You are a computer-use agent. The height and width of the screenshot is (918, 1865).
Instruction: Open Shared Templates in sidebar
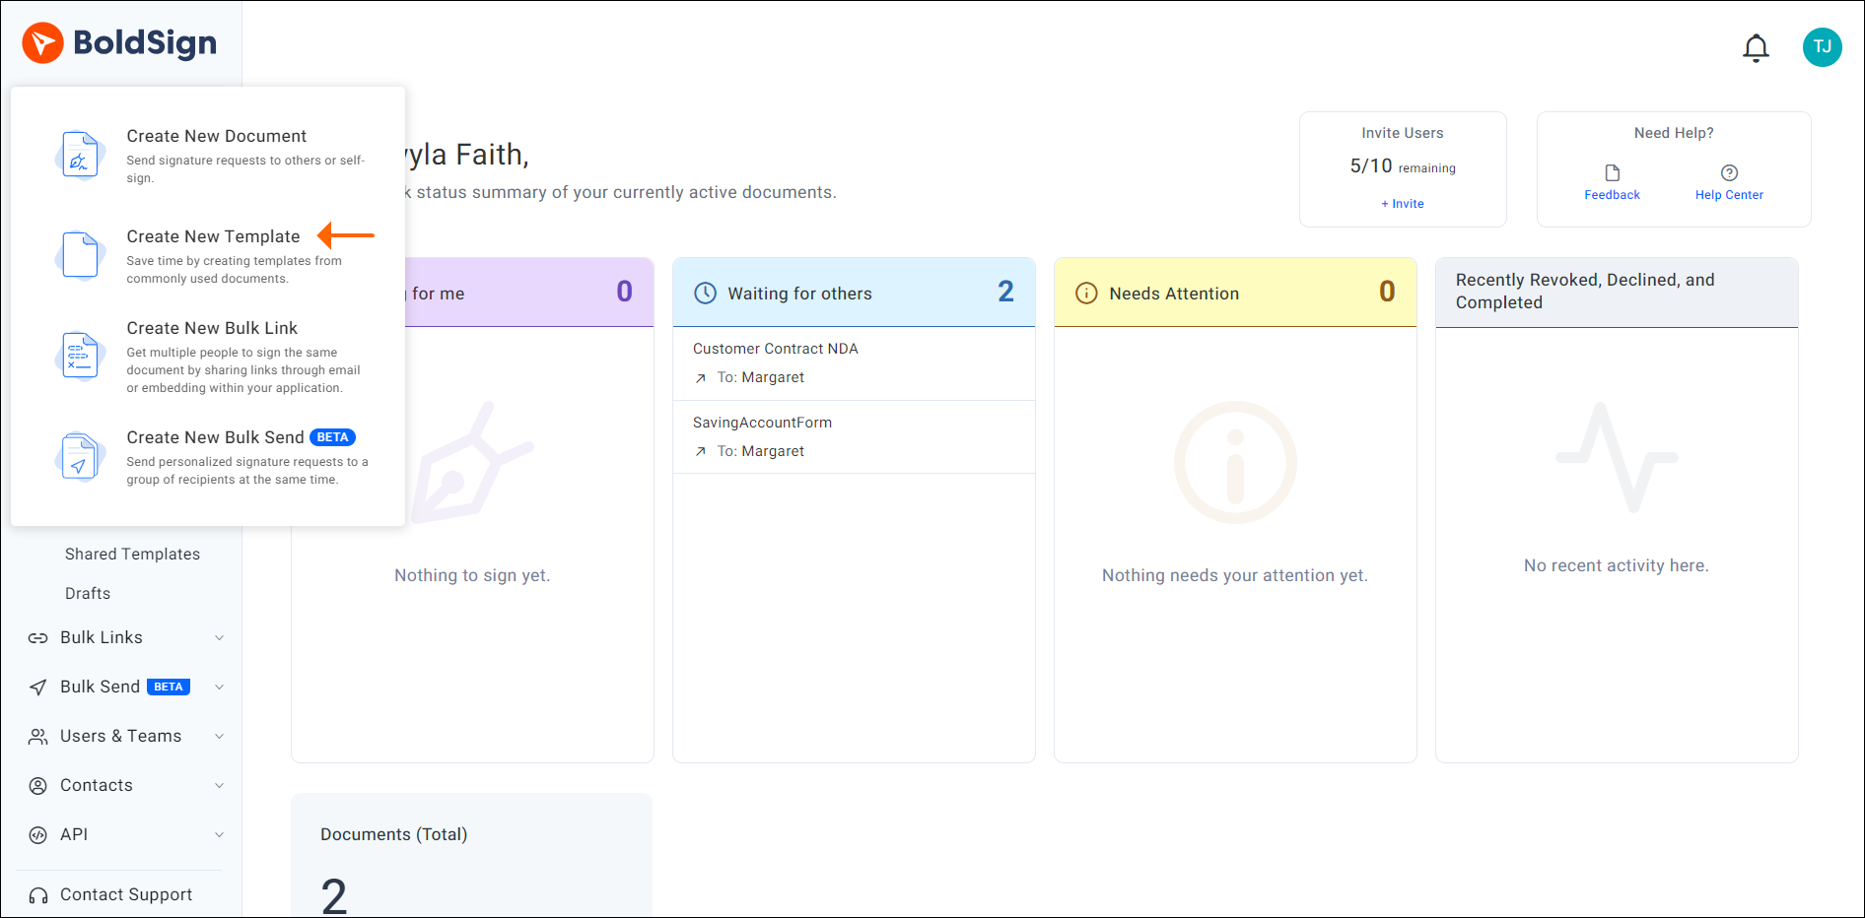tap(132, 555)
